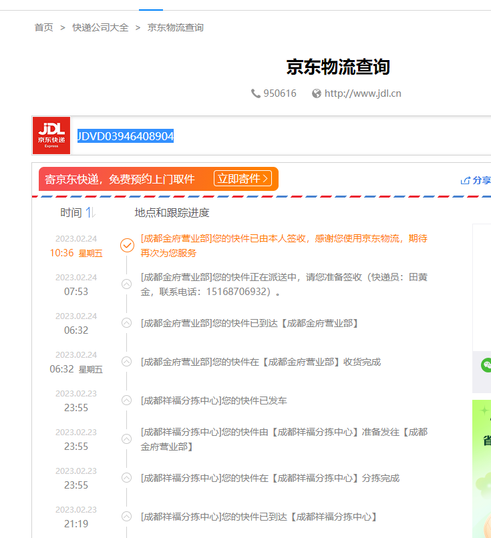Image resolution: width=491 pixels, height=538 pixels.
Task: Open the 快递公司大全 breadcrumb link
Action: [x=100, y=27]
